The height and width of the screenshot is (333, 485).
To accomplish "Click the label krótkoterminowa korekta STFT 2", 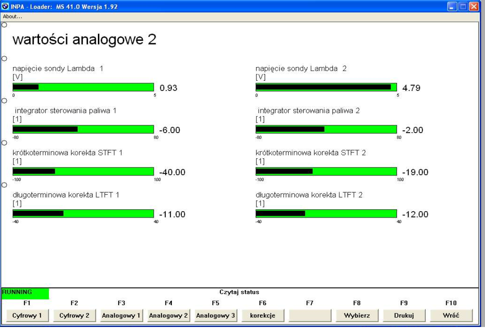I will pos(311,153).
